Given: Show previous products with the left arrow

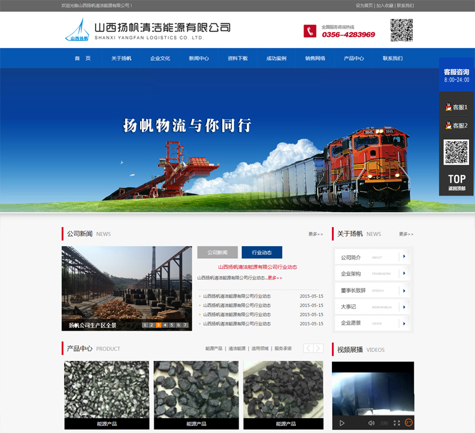Looking at the screenshot, I should (308, 349).
